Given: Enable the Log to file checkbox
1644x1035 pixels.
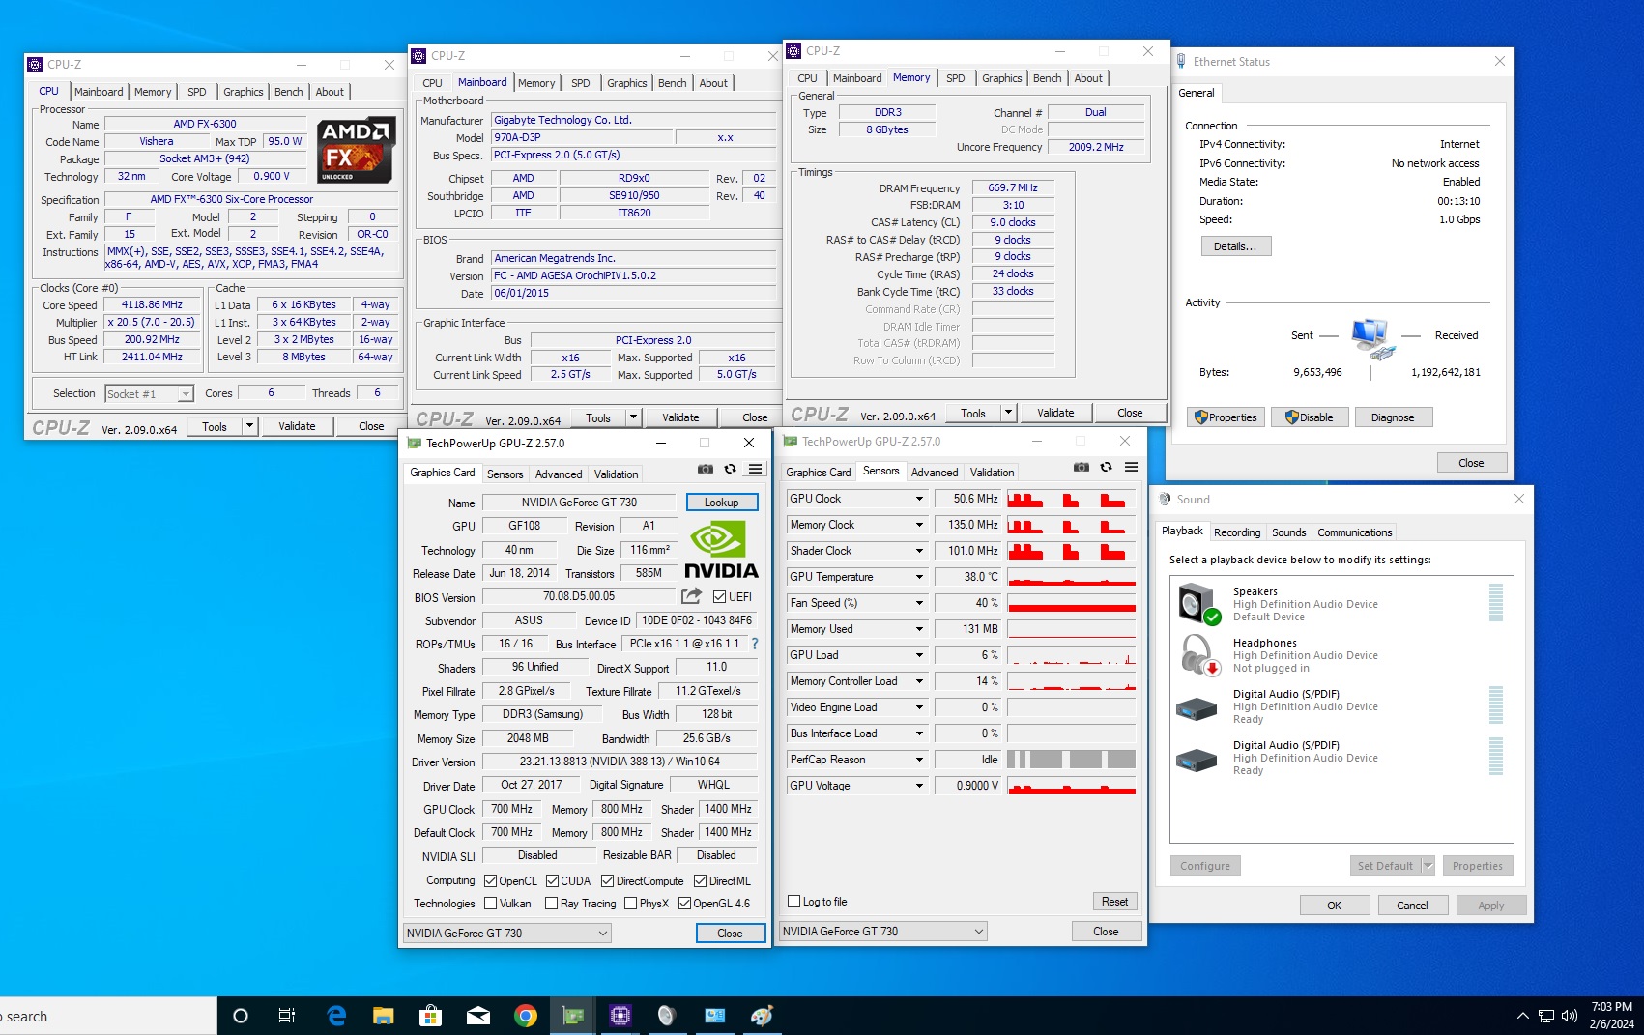Looking at the screenshot, I should click(794, 902).
